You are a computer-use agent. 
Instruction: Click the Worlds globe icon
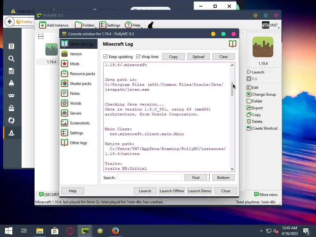tap(64, 103)
